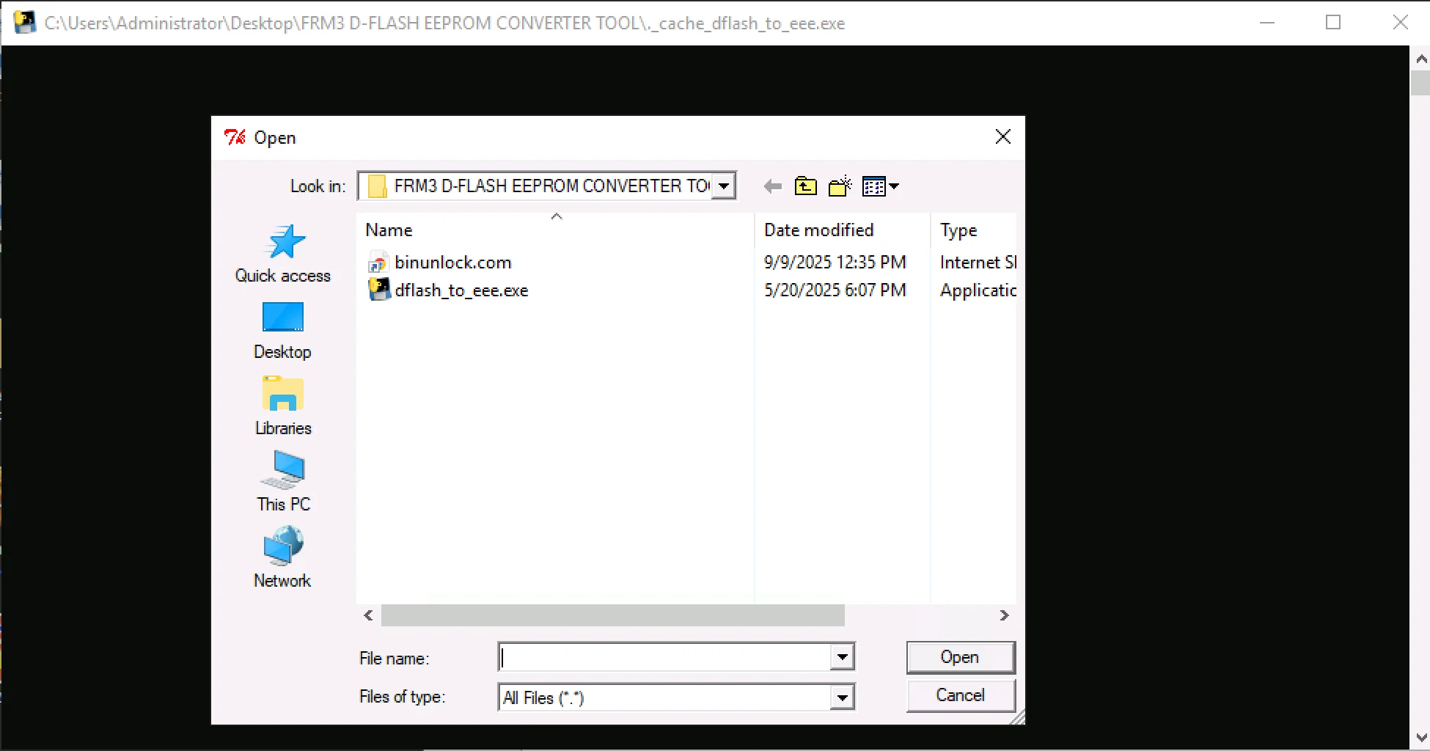This screenshot has width=1430, height=751.
Task: Browse the Network location
Action: 282,548
